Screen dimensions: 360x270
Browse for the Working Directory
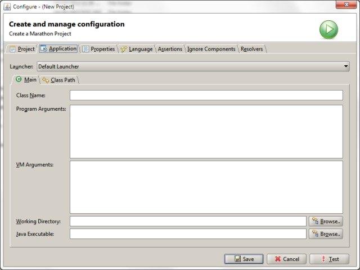click(326, 222)
